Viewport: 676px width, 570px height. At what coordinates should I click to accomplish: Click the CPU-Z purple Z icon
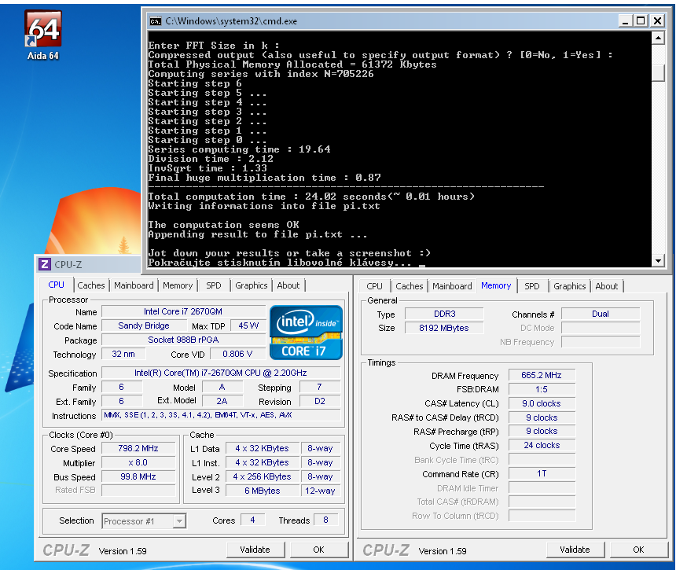pyautogui.click(x=45, y=264)
